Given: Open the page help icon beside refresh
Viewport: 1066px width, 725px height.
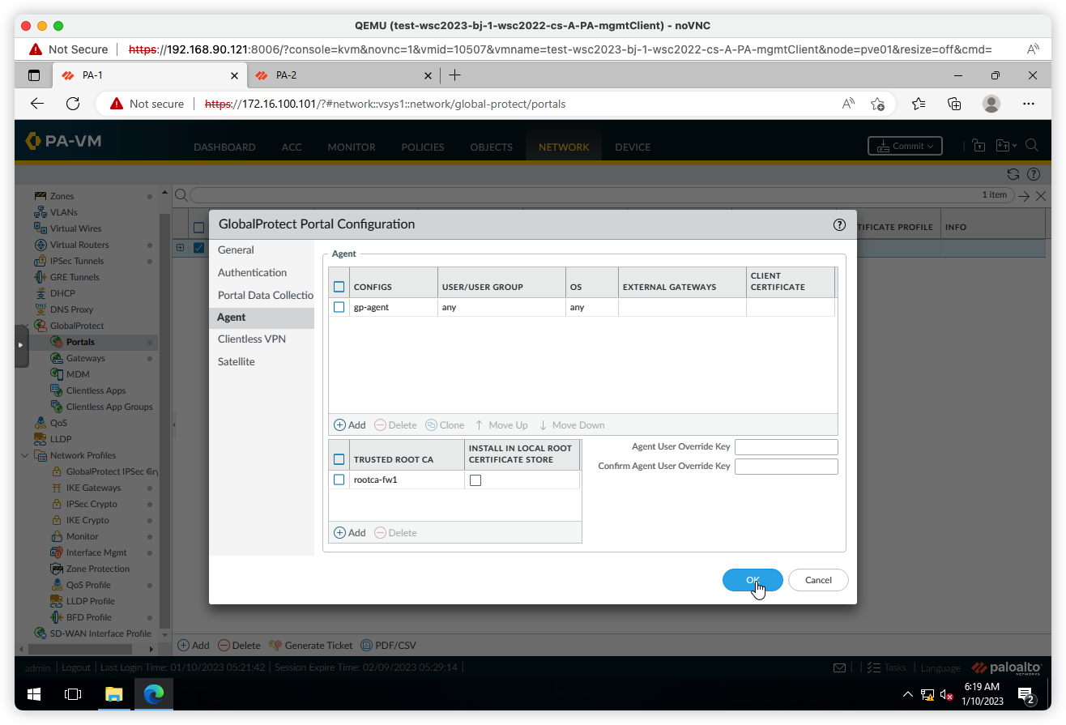Looking at the screenshot, I should pyautogui.click(x=1034, y=174).
